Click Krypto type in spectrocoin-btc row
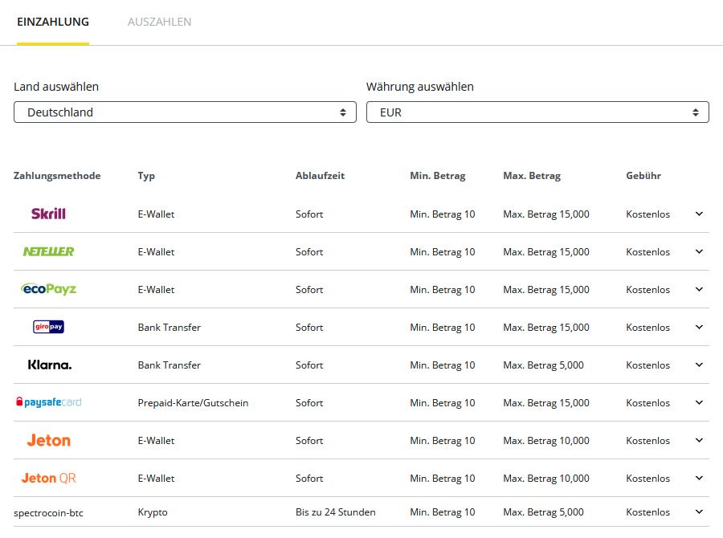 153,512
